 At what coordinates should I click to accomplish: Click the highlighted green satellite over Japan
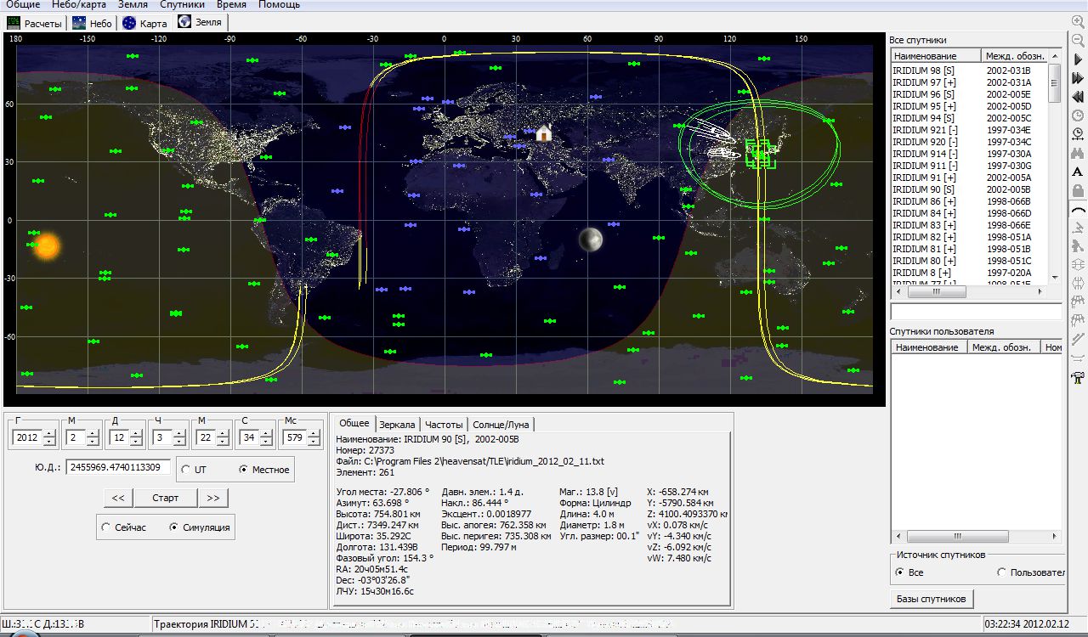click(759, 154)
